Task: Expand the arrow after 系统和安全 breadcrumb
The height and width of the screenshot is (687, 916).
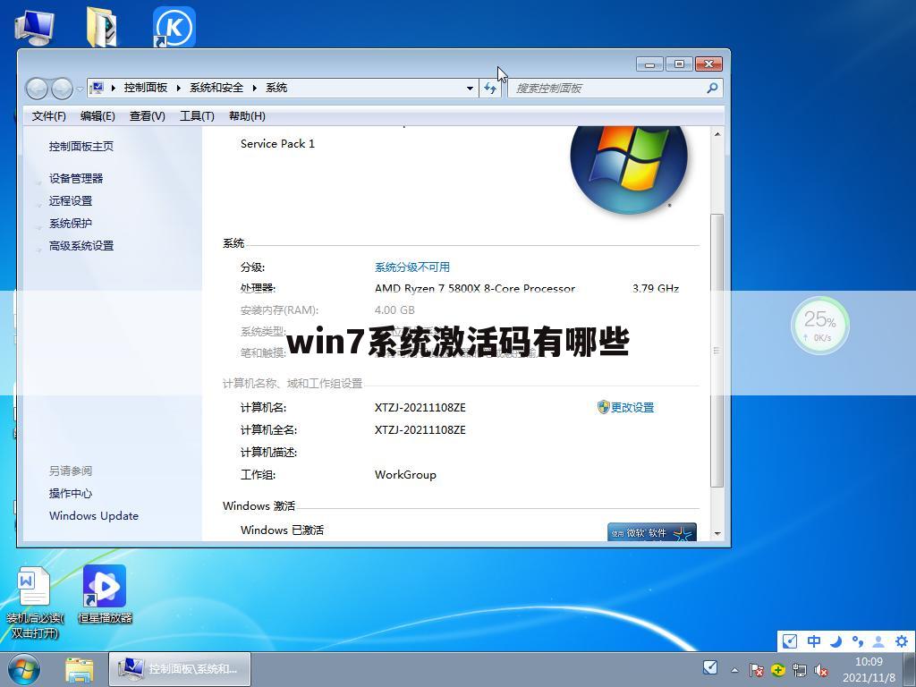Action: pos(255,88)
